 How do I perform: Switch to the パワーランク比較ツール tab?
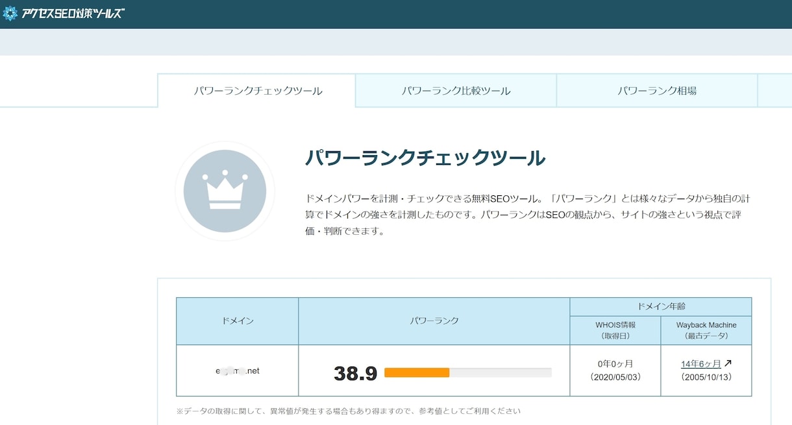pyautogui.click(x=456, y=91)
